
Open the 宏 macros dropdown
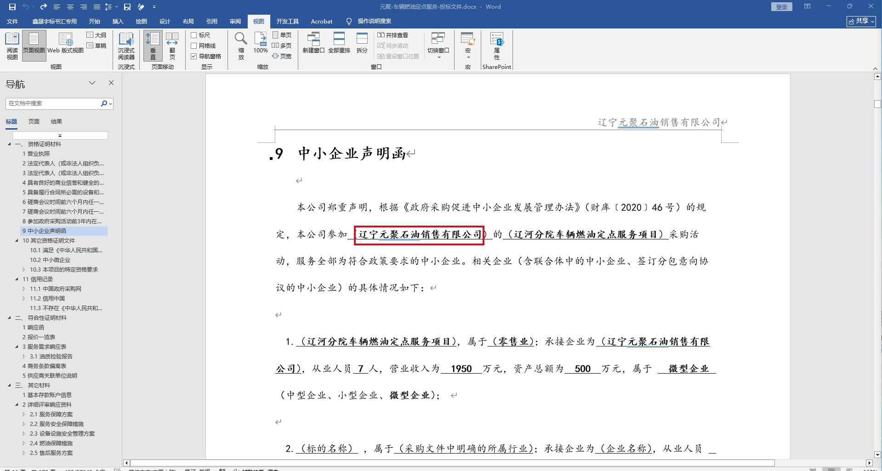point(468,45)
